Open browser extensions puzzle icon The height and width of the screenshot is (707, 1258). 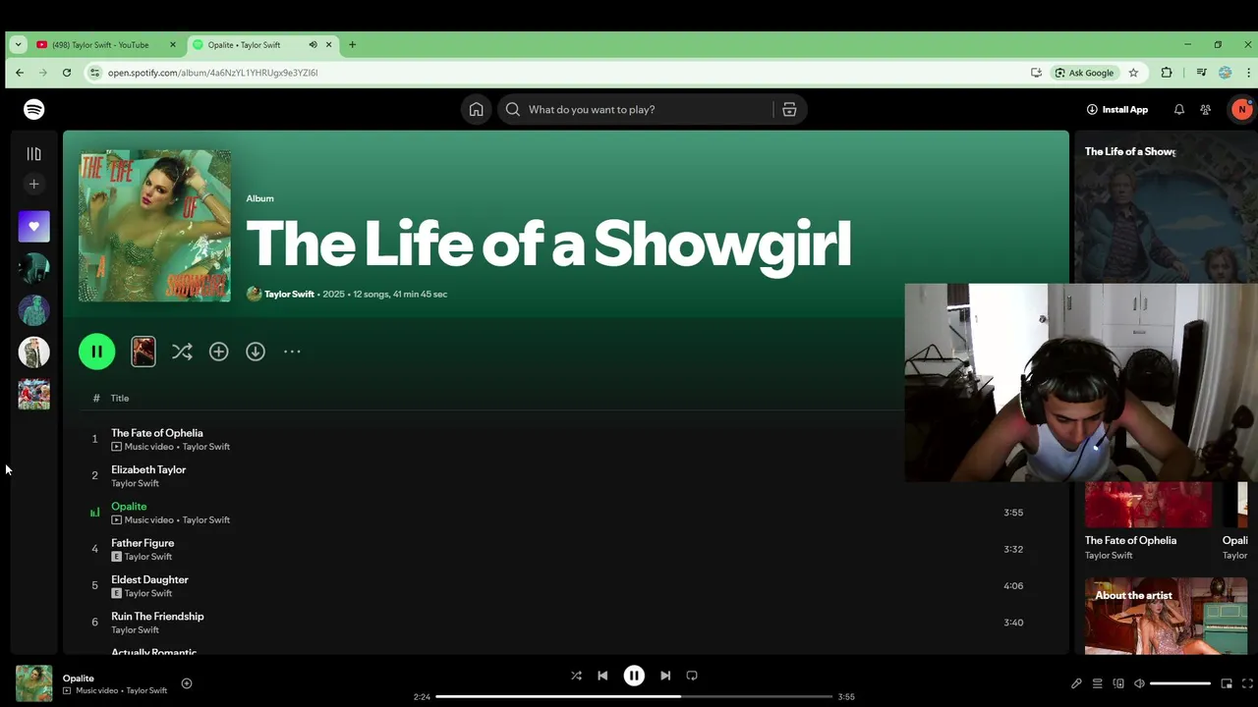pos(1167,73)
